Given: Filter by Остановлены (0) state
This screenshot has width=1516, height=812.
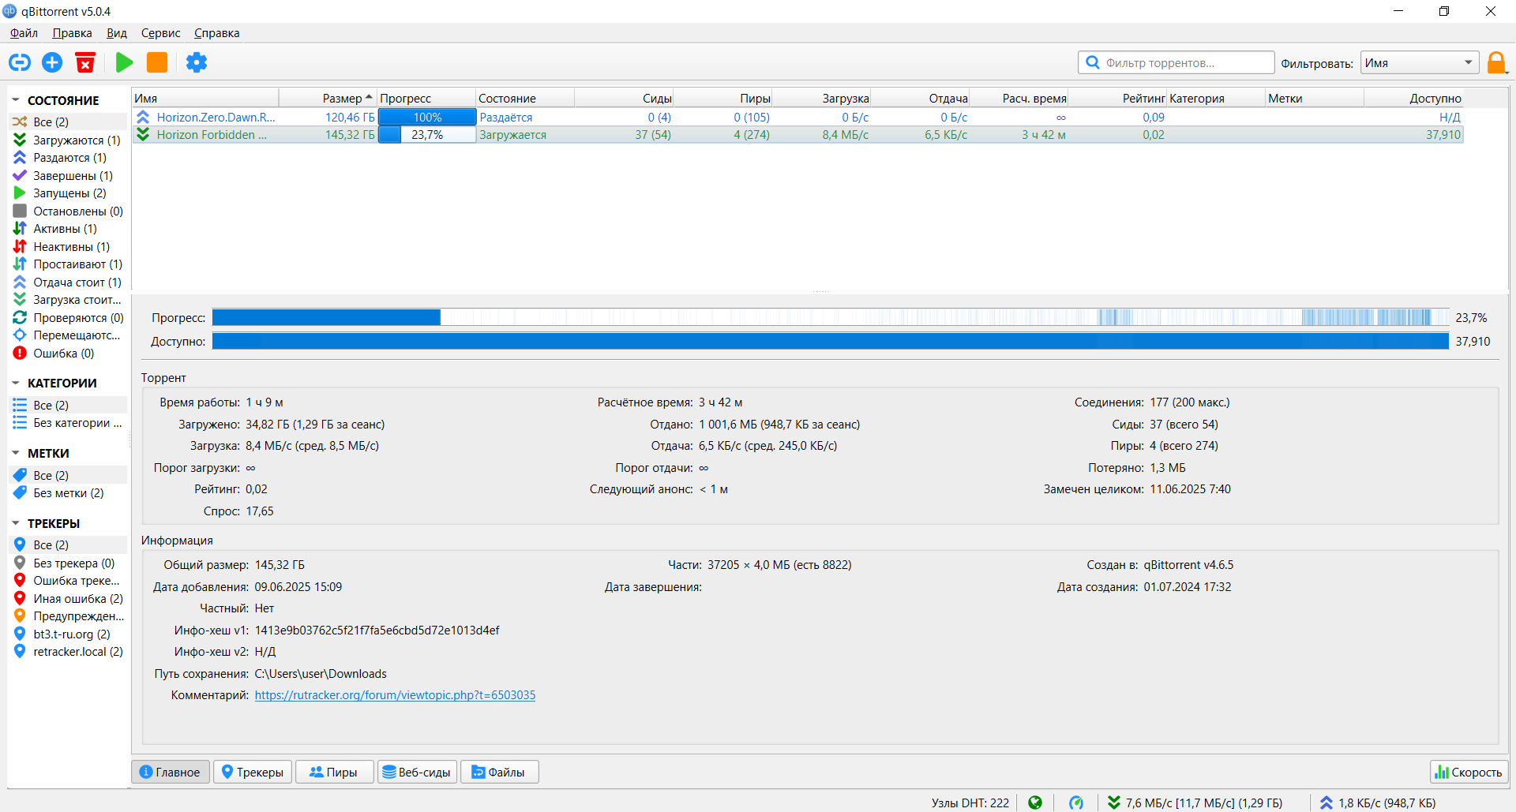Looking at the screenshot, I should pos(67,211).
